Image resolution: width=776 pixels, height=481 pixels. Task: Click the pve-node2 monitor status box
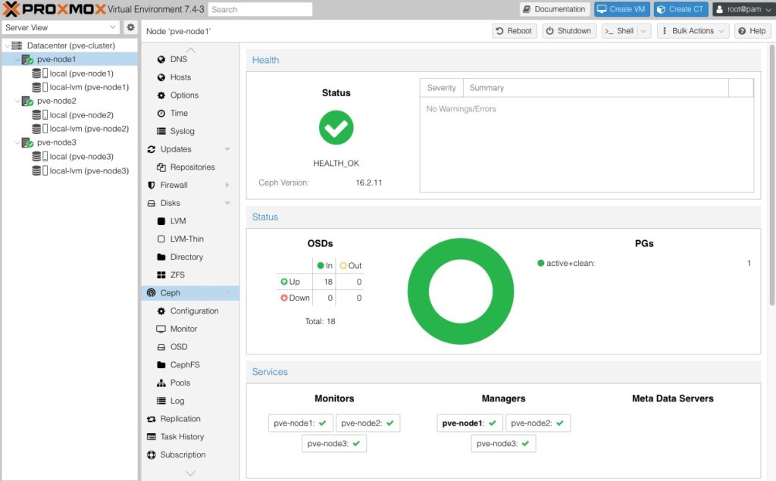368,423
